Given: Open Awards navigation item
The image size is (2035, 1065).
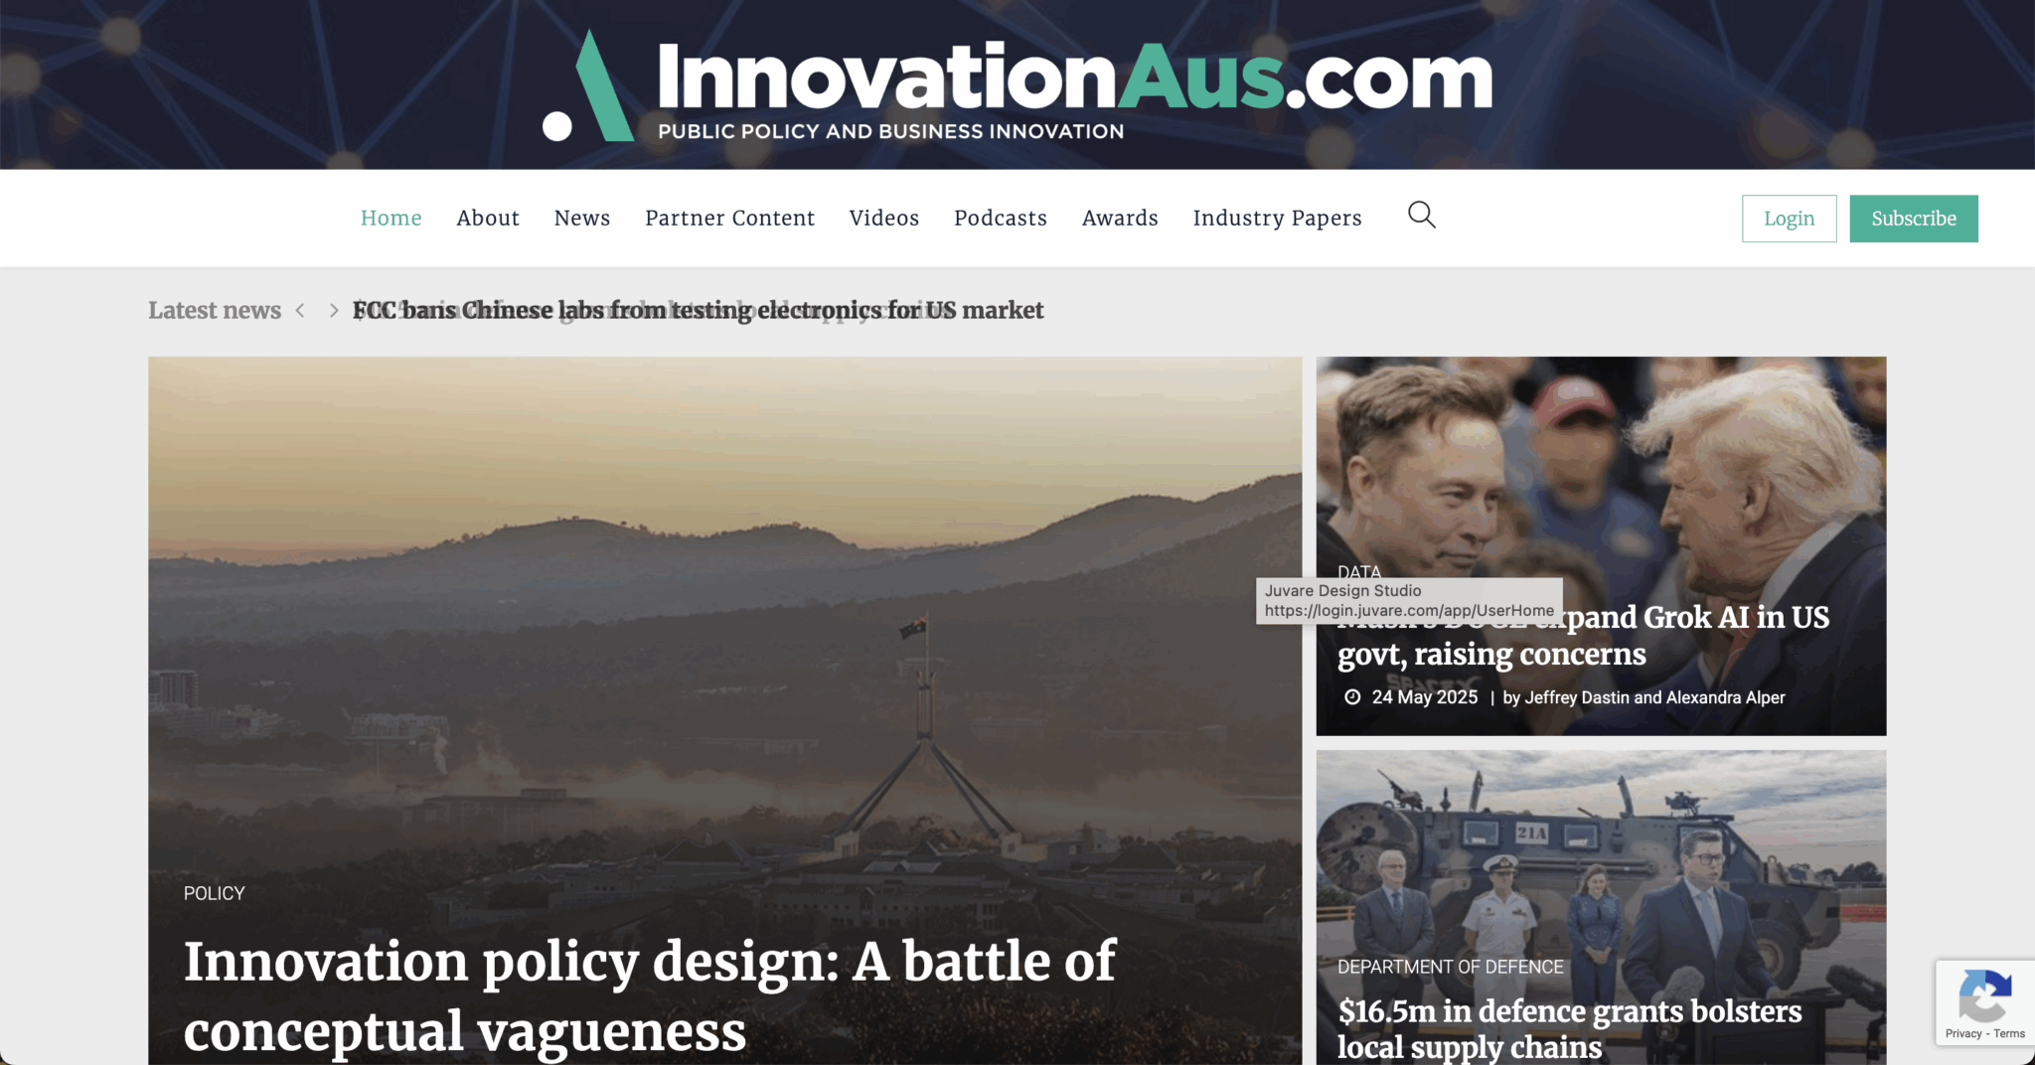Looking at the screenshot, I should (x=1120, y=219).
